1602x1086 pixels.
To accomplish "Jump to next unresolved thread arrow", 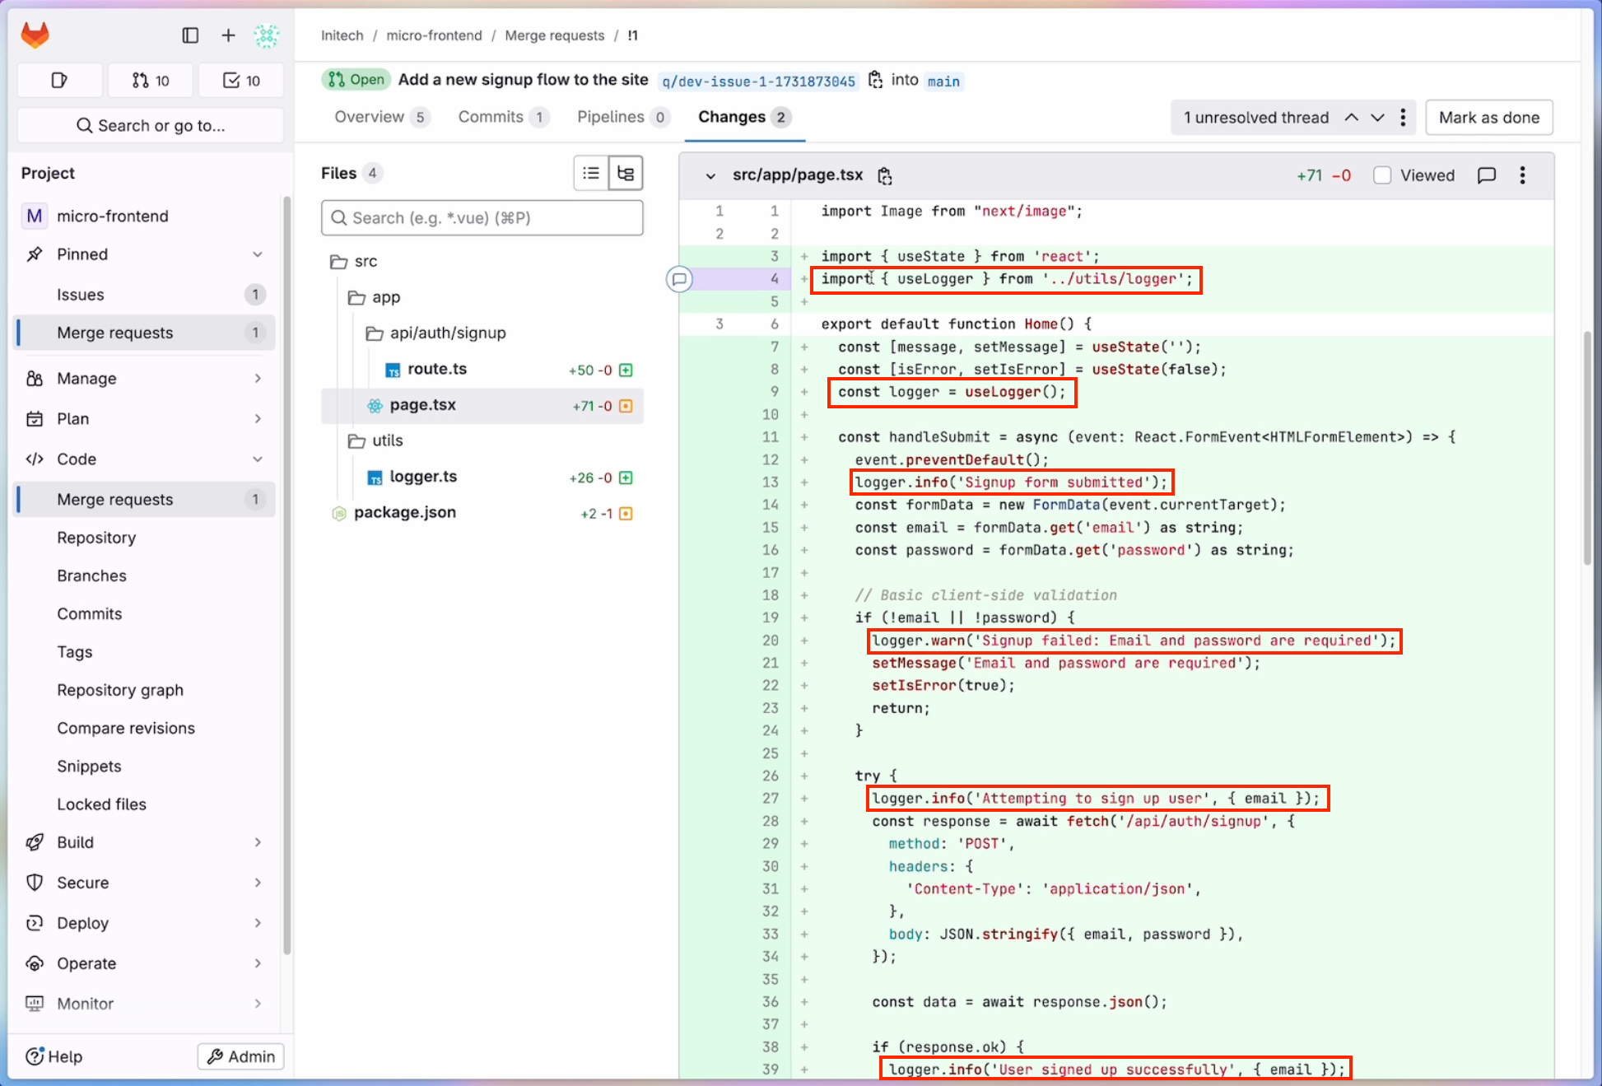I will pos(1377,118).
